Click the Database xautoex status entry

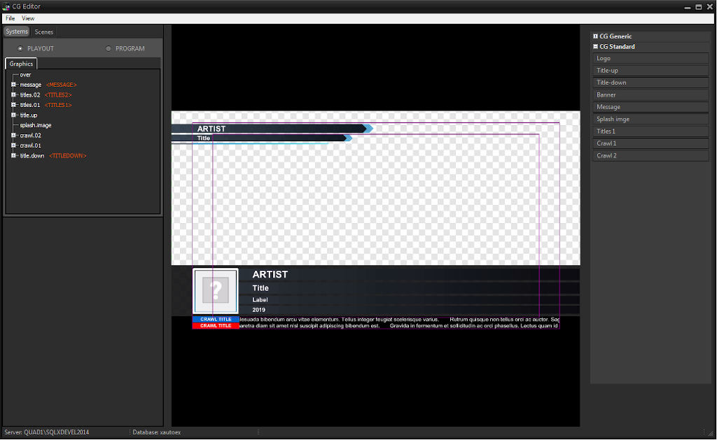coord(156,432)
